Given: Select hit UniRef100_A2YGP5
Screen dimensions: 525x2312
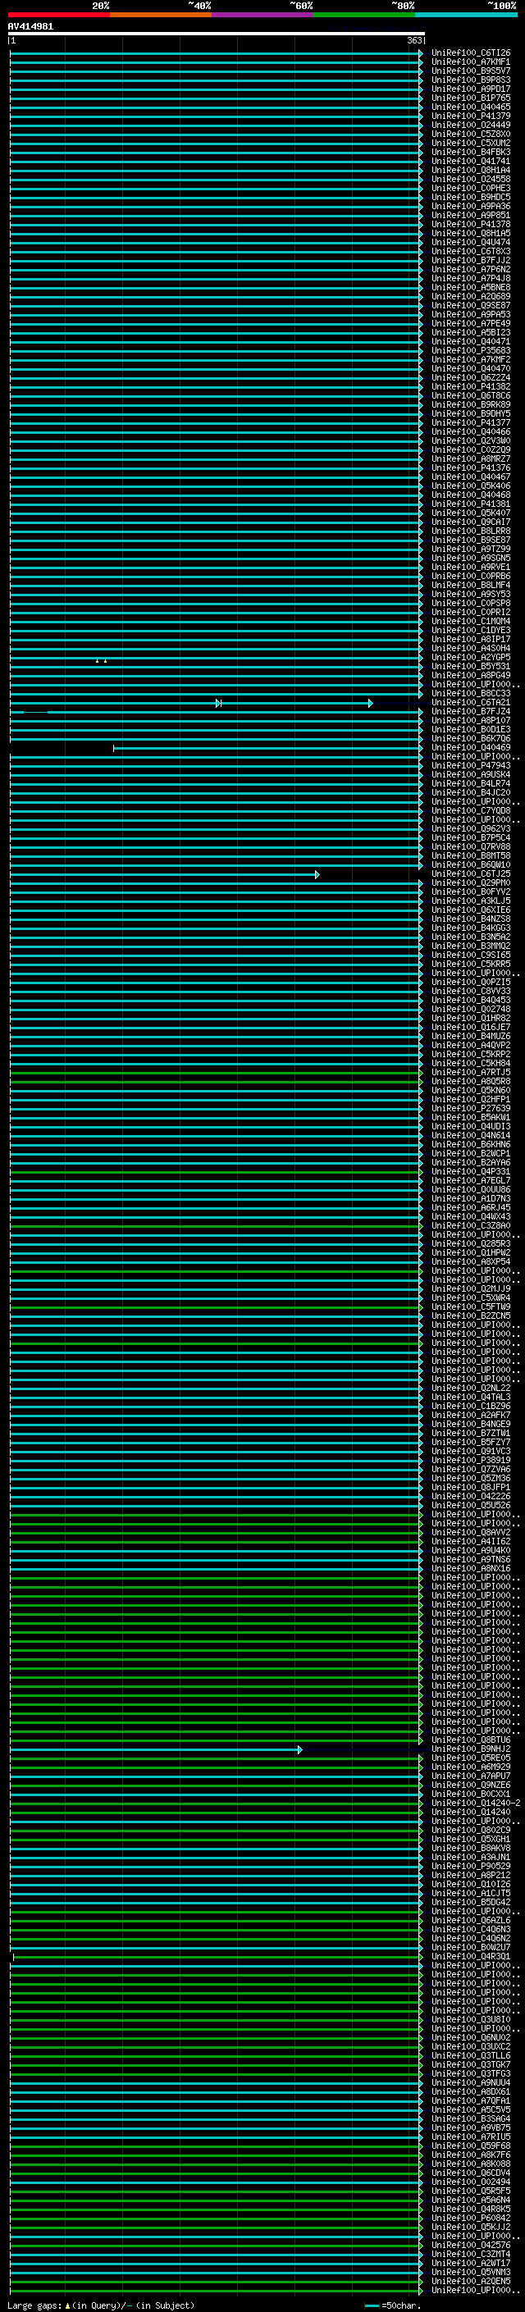Looking at the screenshot, I should pos(470,657).
